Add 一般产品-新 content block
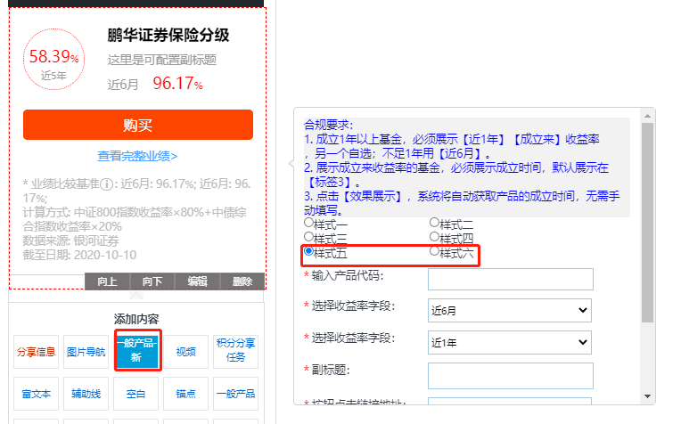The width and height of the screenshot is (681, 424). 137,350
